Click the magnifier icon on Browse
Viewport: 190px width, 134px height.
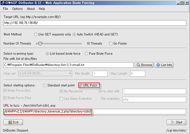[138, 65]
